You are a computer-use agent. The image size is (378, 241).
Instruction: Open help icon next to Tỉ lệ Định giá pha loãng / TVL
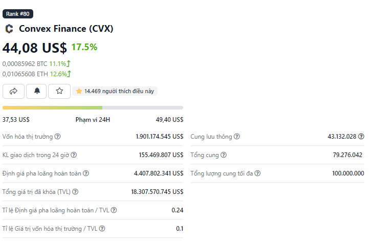tap(114, 210)
